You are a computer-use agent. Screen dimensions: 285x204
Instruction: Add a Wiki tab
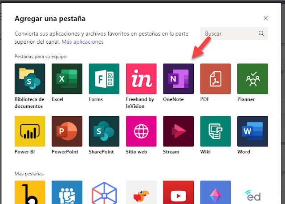216,131
